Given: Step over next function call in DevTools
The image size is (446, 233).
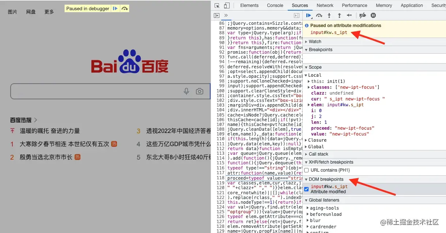Looking at the screenshot, I should (319, 15).
